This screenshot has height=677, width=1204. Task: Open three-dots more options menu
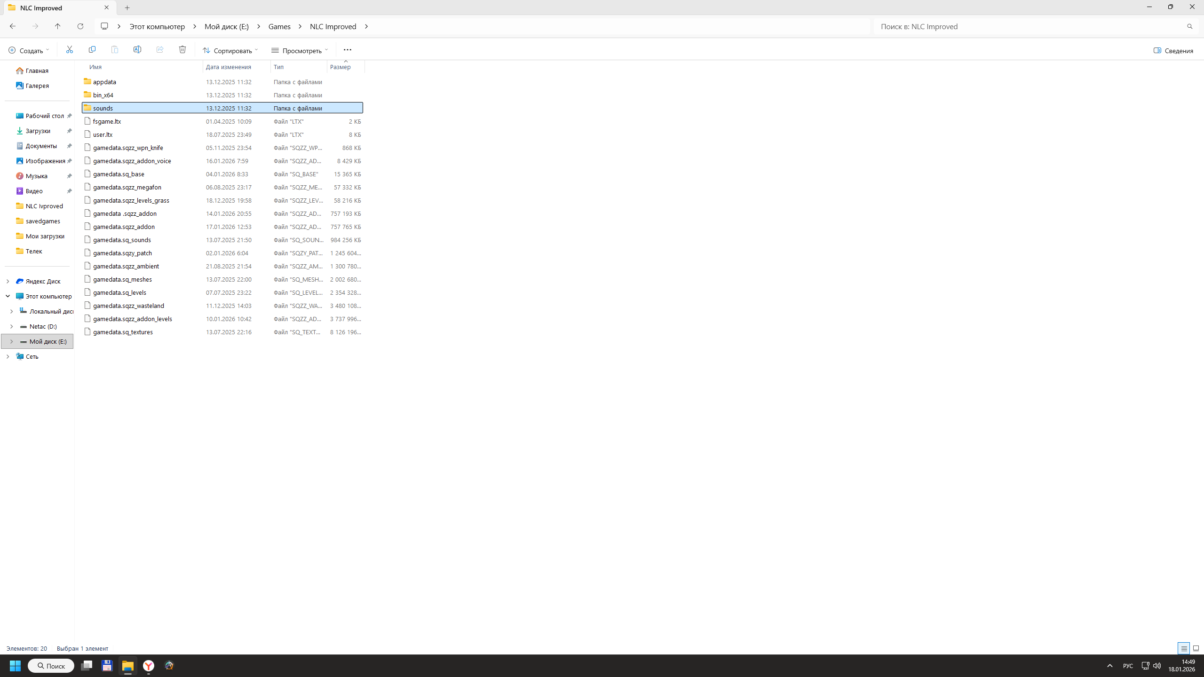point(348,50)
